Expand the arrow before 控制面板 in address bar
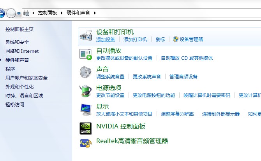Viewport: 261px width, 161px height. (x=34, y=13)
